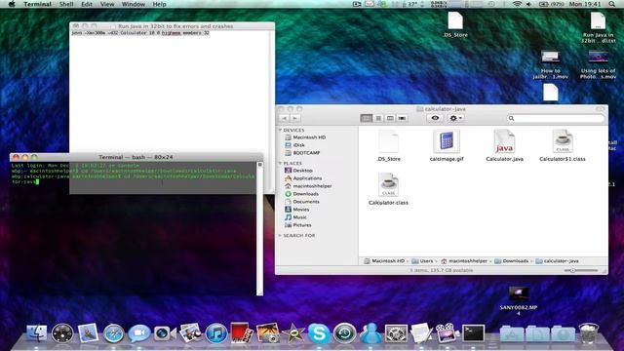Open Downloads in the Finder sidebar
624x351 pixels.
301,194
